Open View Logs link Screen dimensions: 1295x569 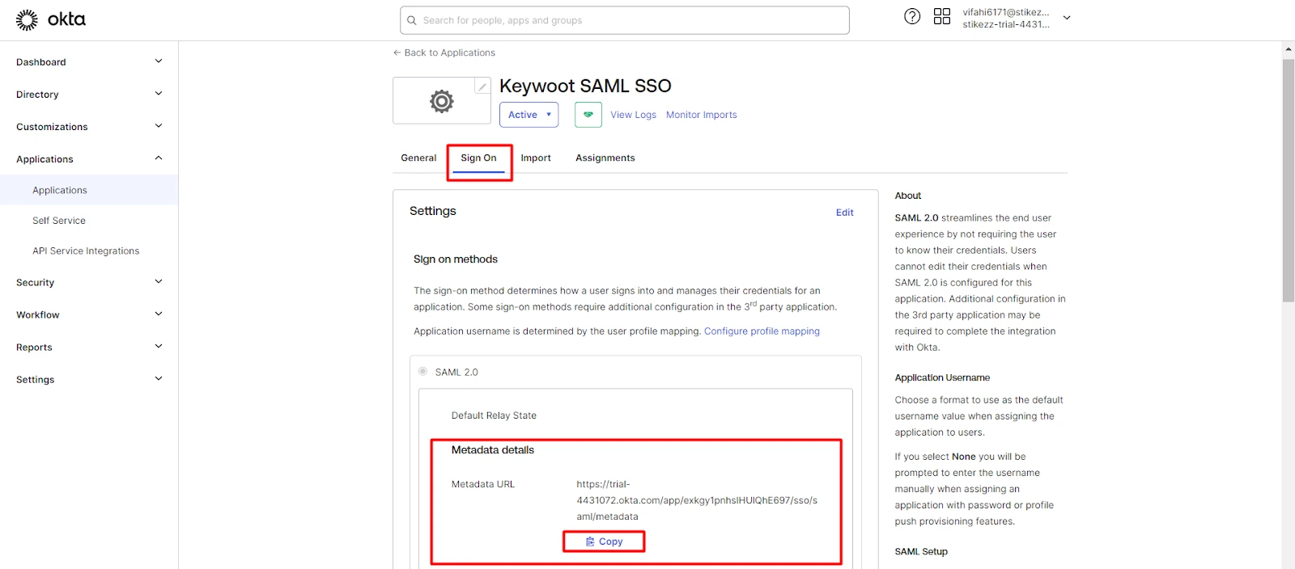point(633,115)
